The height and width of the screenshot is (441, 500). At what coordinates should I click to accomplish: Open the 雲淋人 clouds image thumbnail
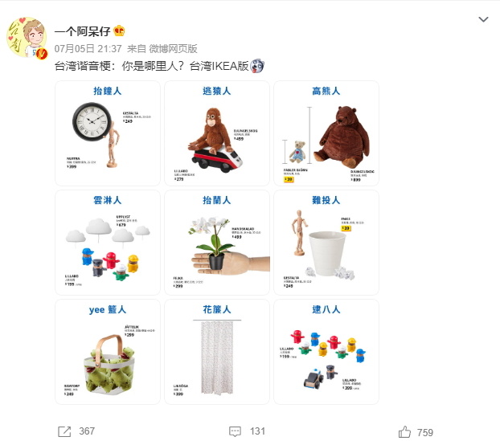click(x=108, y=243)
